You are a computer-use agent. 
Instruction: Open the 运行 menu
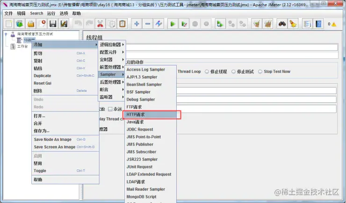(51, 14)
